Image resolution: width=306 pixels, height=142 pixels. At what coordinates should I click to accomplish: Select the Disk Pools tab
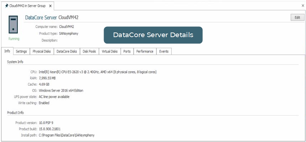click(89, 51)
